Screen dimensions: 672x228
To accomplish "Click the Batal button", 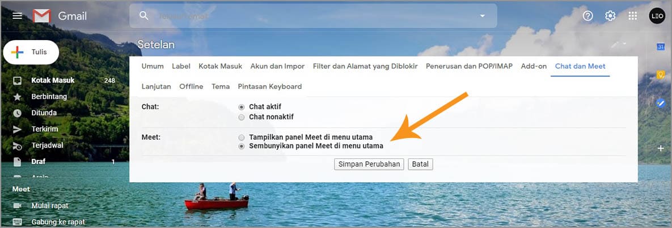I will point(420,164).
